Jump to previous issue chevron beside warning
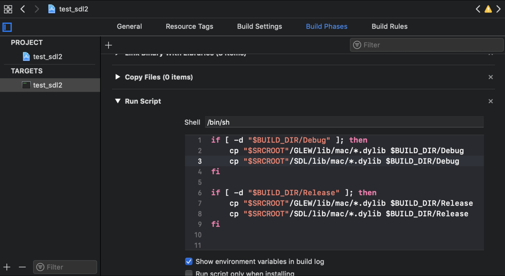Viewport: 505px width, 276px height. point(478,9)
